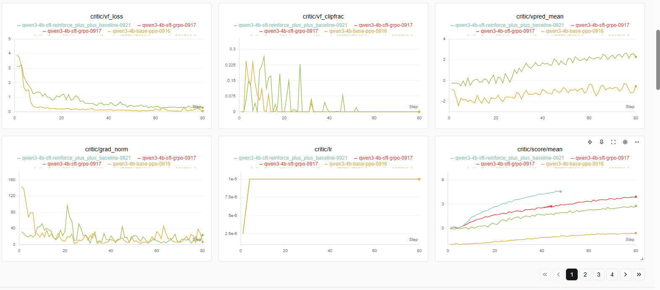Switch to page 3 of charts
Screen dimensions: 660x290
(x=599, y=274)
